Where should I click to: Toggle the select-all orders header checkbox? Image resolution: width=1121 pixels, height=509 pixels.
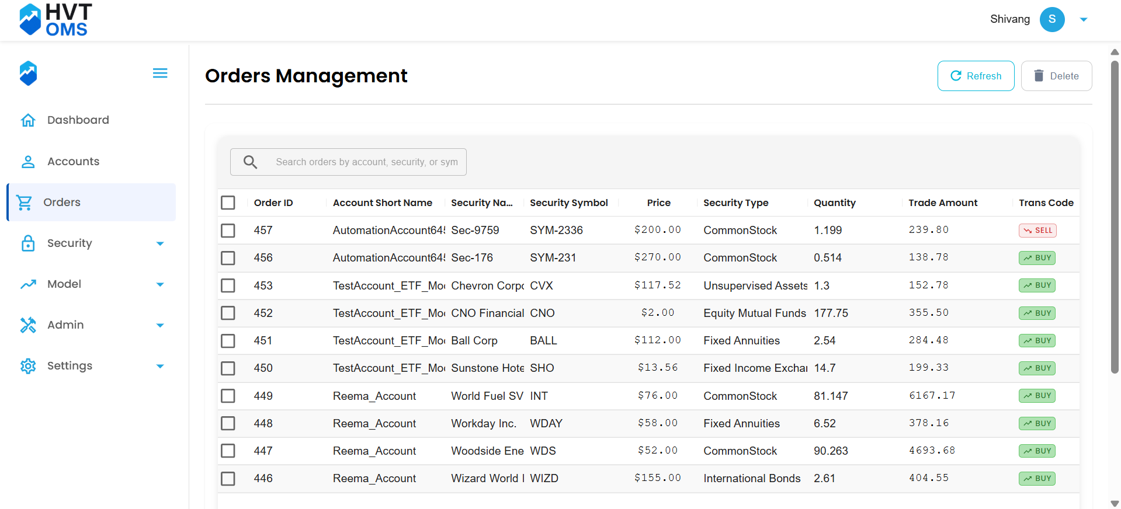tap(228, 203)
